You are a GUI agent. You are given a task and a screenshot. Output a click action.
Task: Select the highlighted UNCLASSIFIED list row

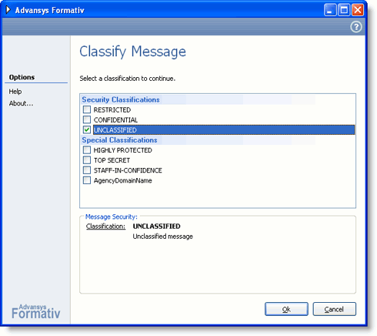pyautogui.click(x=224, y=130)
